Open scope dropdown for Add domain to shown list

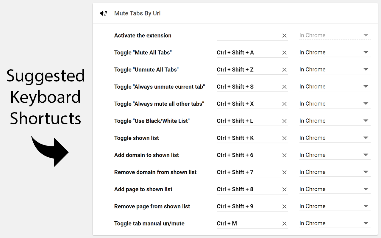[x=335, y=155]
